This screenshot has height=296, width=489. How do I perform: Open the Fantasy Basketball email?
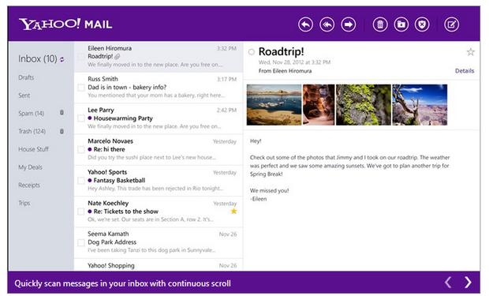point(159,181)
